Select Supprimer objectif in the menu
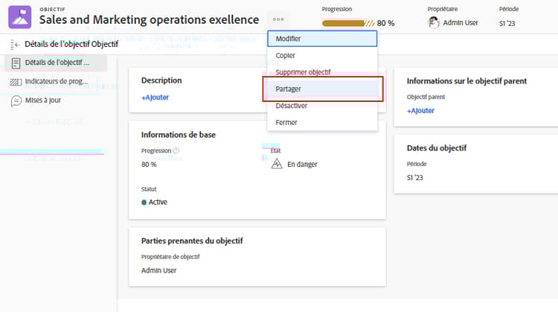 322,72
